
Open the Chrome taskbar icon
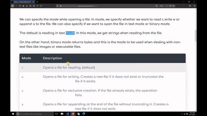pos(78,114)
